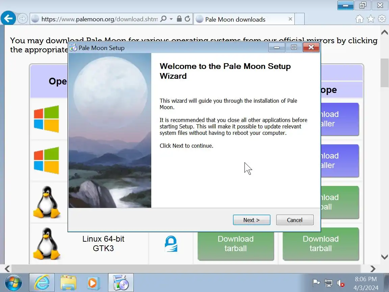Viewport: 389px width, 292px height.
Task: Refresh the page with reload icon
Action: tap(187, 19)
